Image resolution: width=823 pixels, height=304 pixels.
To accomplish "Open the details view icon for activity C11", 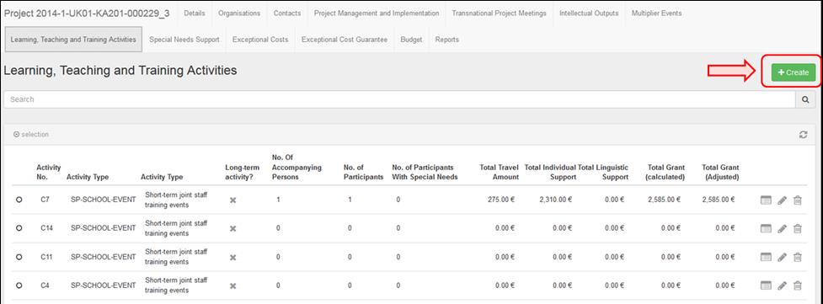I will click(766, 257).
